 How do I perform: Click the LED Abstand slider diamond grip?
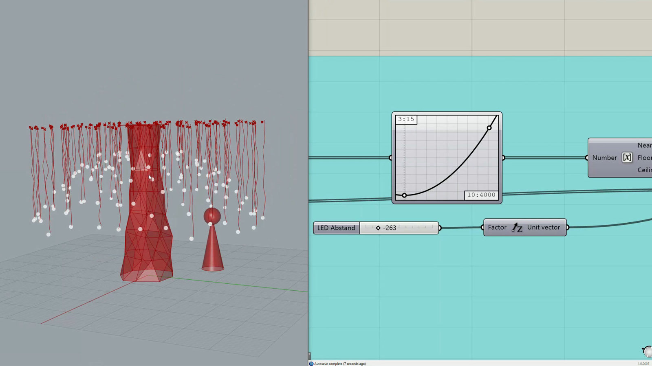coord(378,228)
